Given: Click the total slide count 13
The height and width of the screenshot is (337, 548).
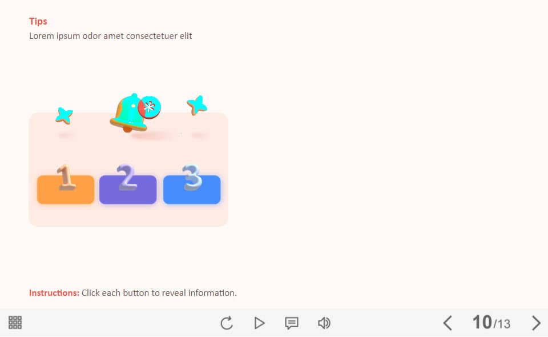Looking at the screenshot, I should pyautogui.click(x=503, y=324).
